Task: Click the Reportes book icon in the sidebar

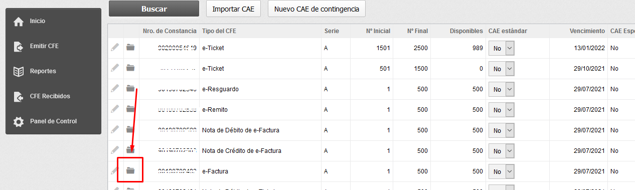Action: pyautogui.click(x=19, y=71)
